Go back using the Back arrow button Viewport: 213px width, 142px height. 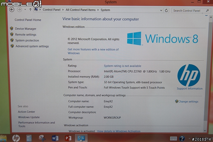point(12,10)
